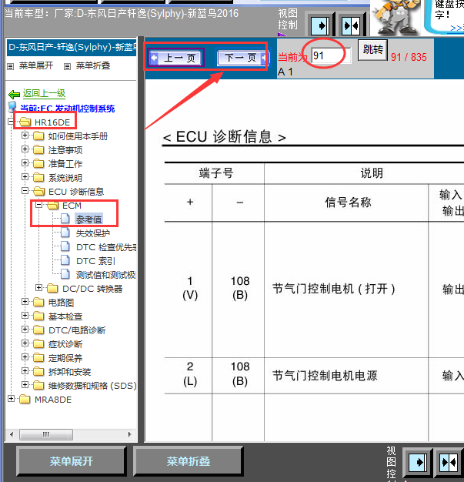The image size is (464, 482).
Task: Expand the 基本检查 node
Action: pyautogui.click(x=25, y=316)
